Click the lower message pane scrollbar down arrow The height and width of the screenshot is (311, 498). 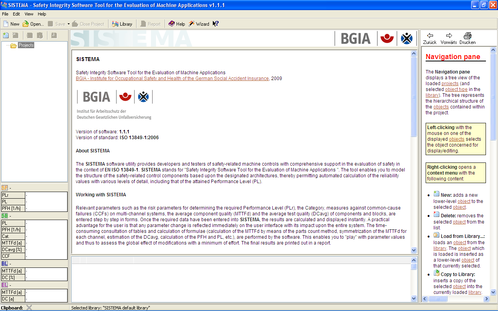(414, 298)
